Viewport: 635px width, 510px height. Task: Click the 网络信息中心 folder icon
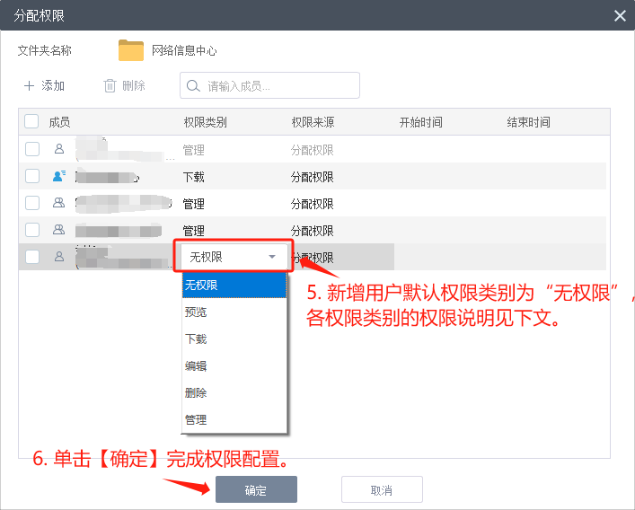[x=131, y=50]
